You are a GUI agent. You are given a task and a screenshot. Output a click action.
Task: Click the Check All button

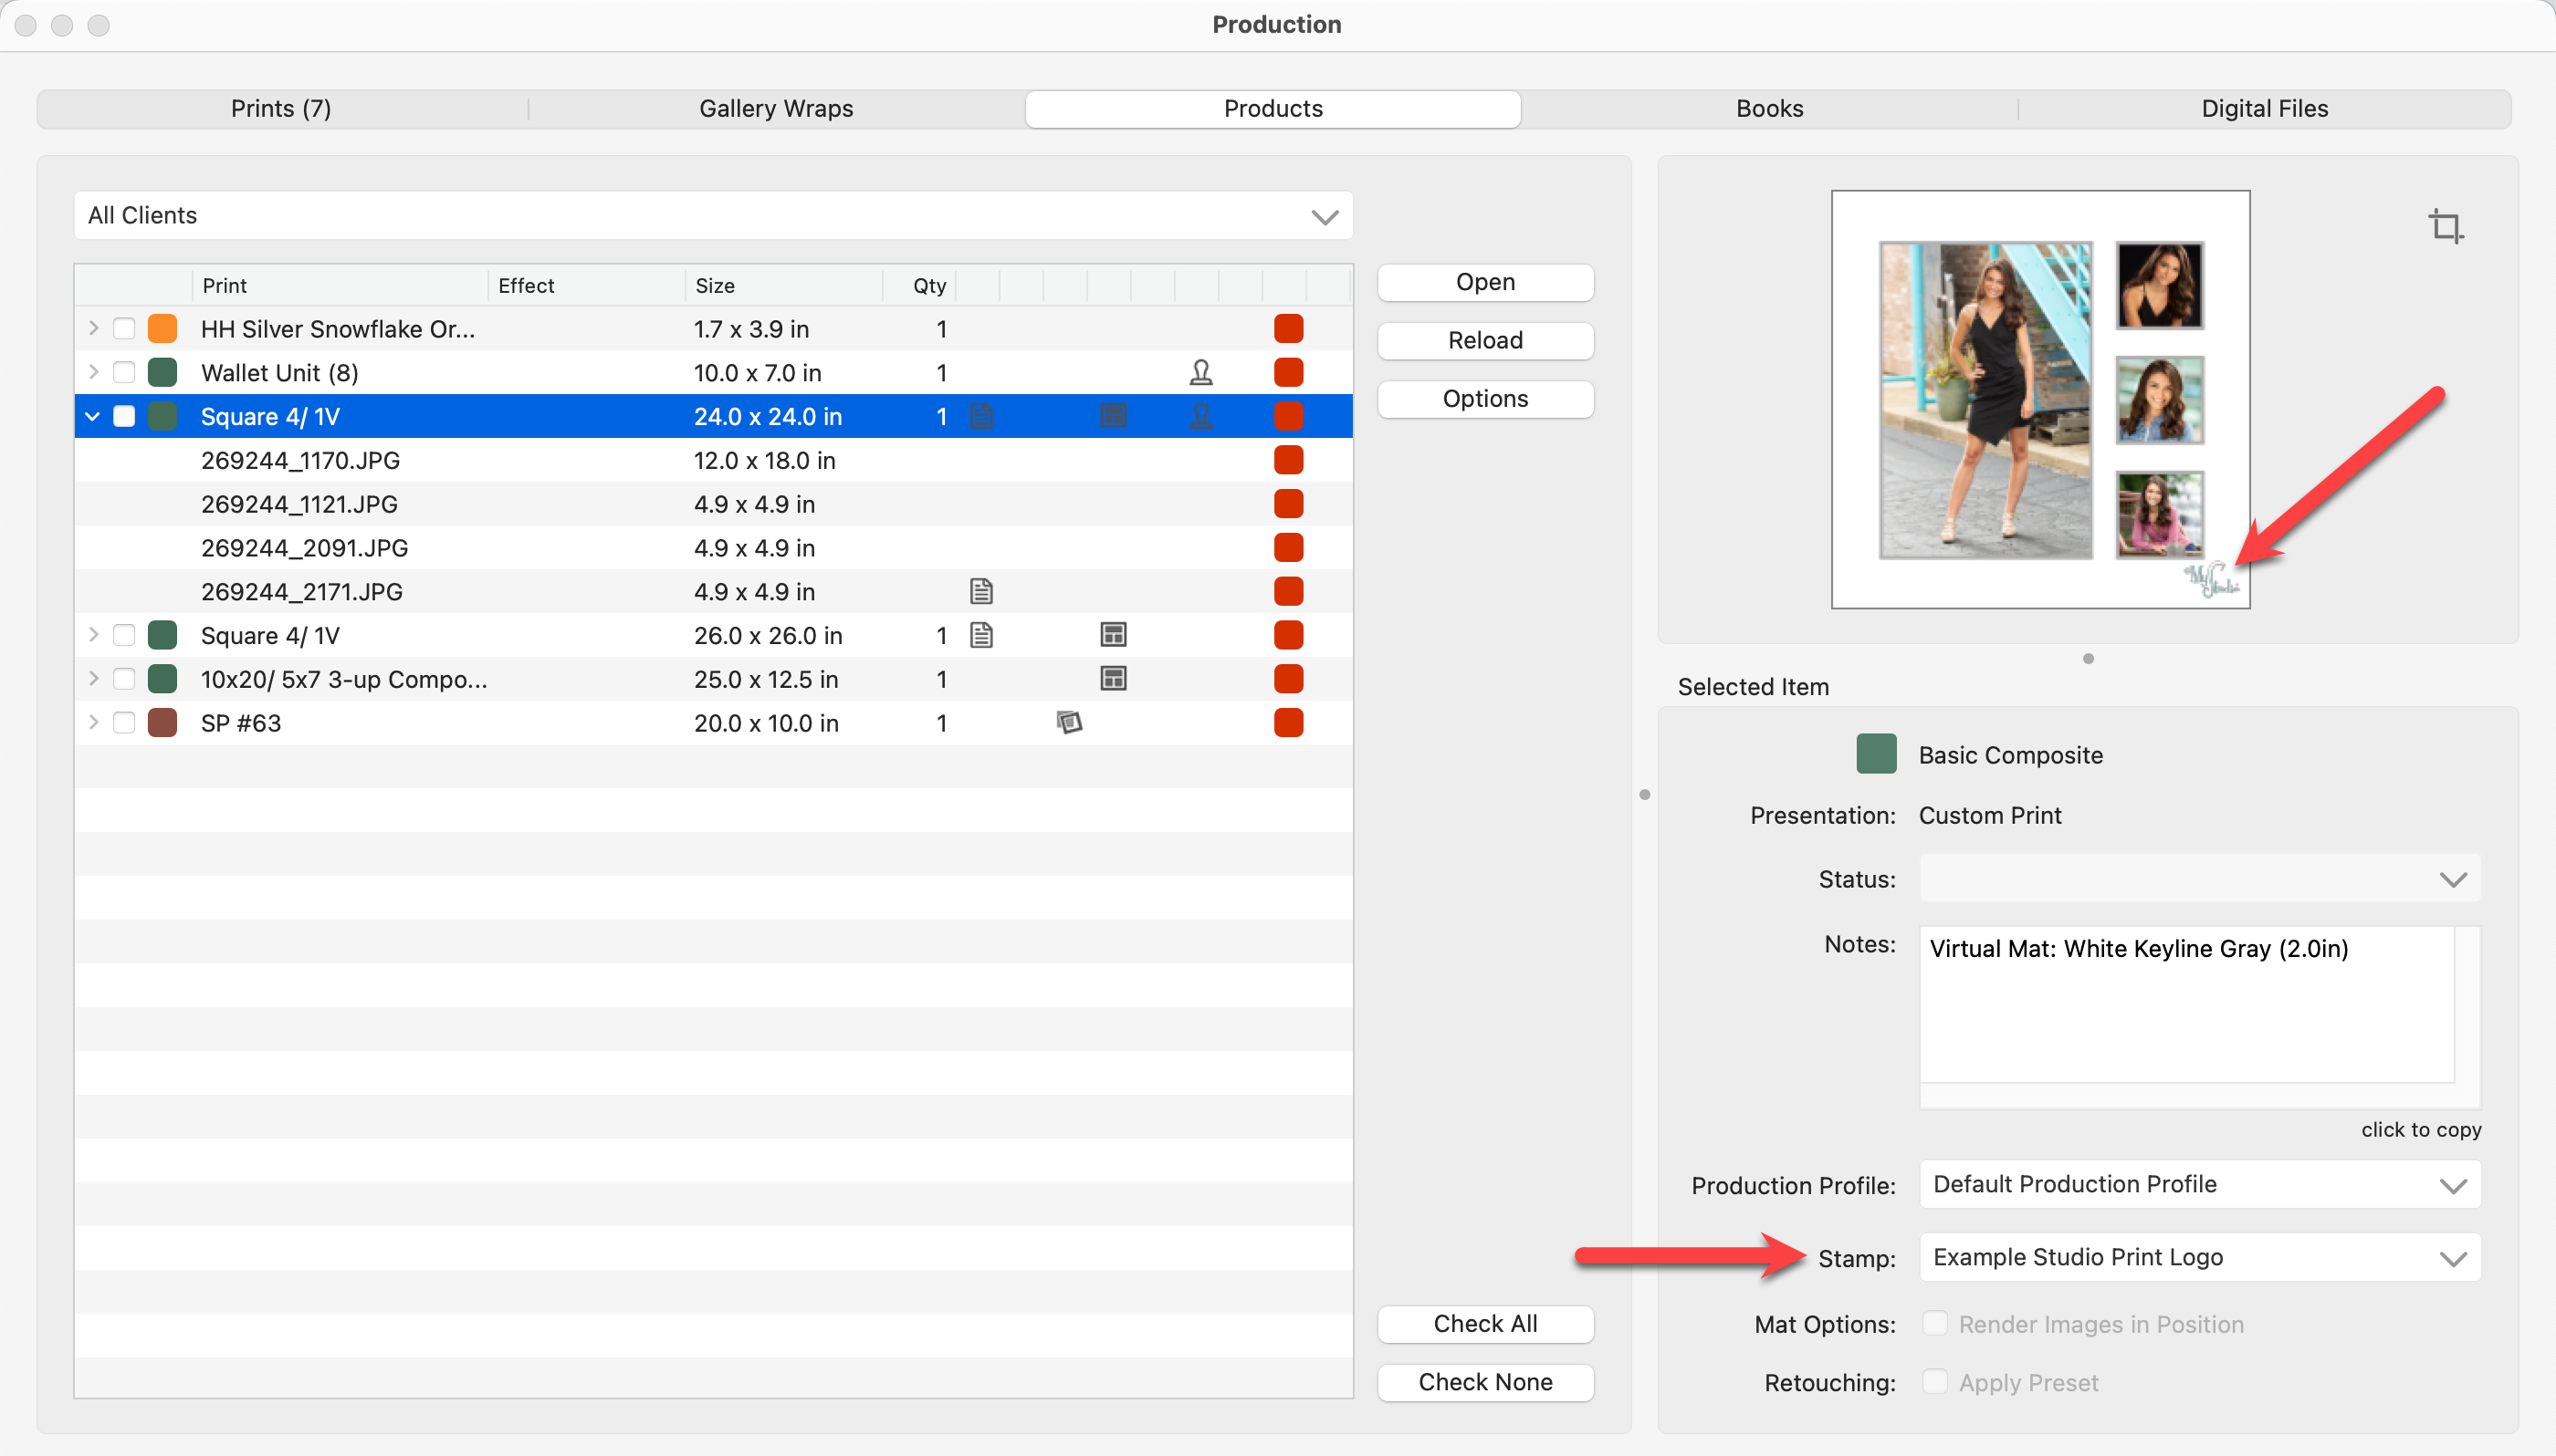click(x=1484, y=1324)
